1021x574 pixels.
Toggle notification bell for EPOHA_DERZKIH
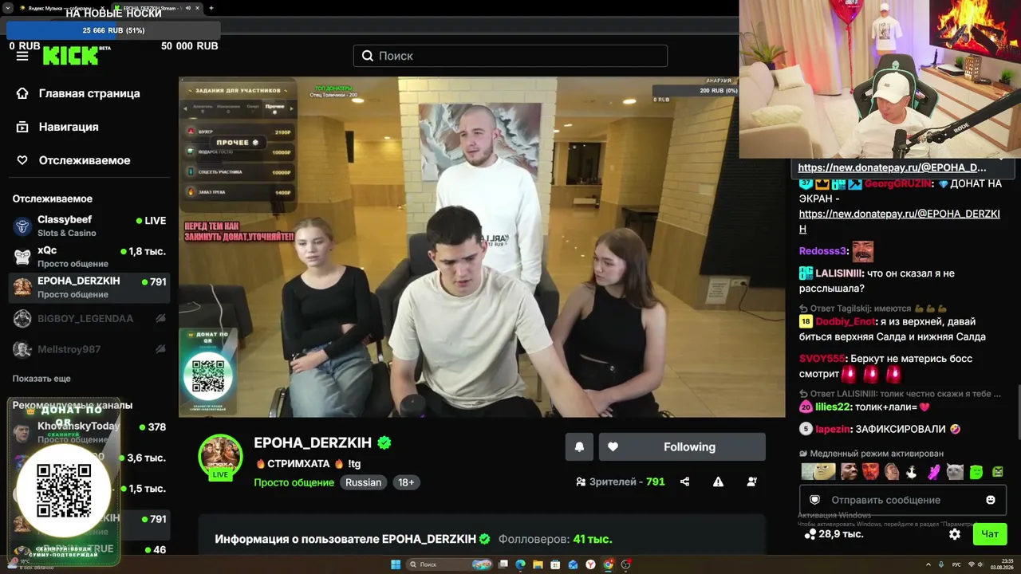click(580, 447)
